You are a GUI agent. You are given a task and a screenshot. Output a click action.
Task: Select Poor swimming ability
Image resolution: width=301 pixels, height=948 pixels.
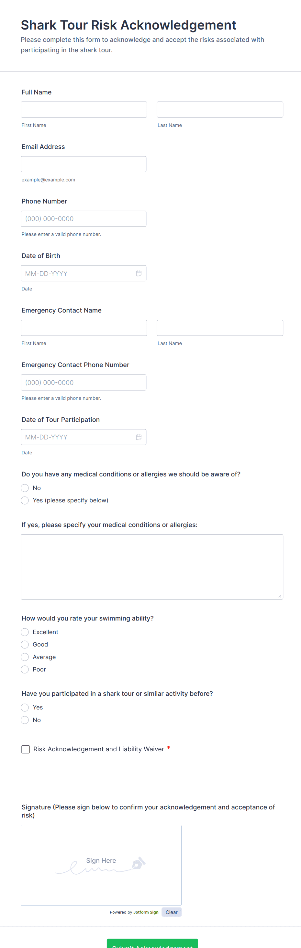[x=25, y=669]
